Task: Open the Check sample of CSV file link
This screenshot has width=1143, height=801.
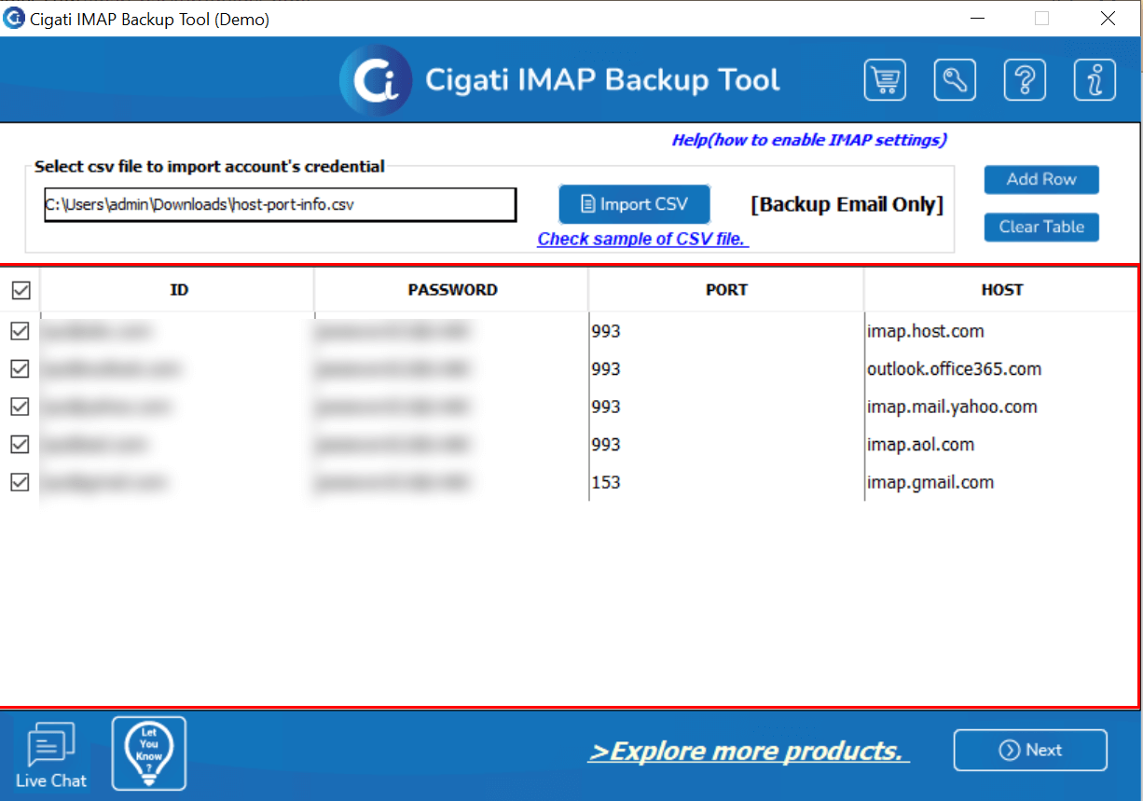Action: pos(643,239)
